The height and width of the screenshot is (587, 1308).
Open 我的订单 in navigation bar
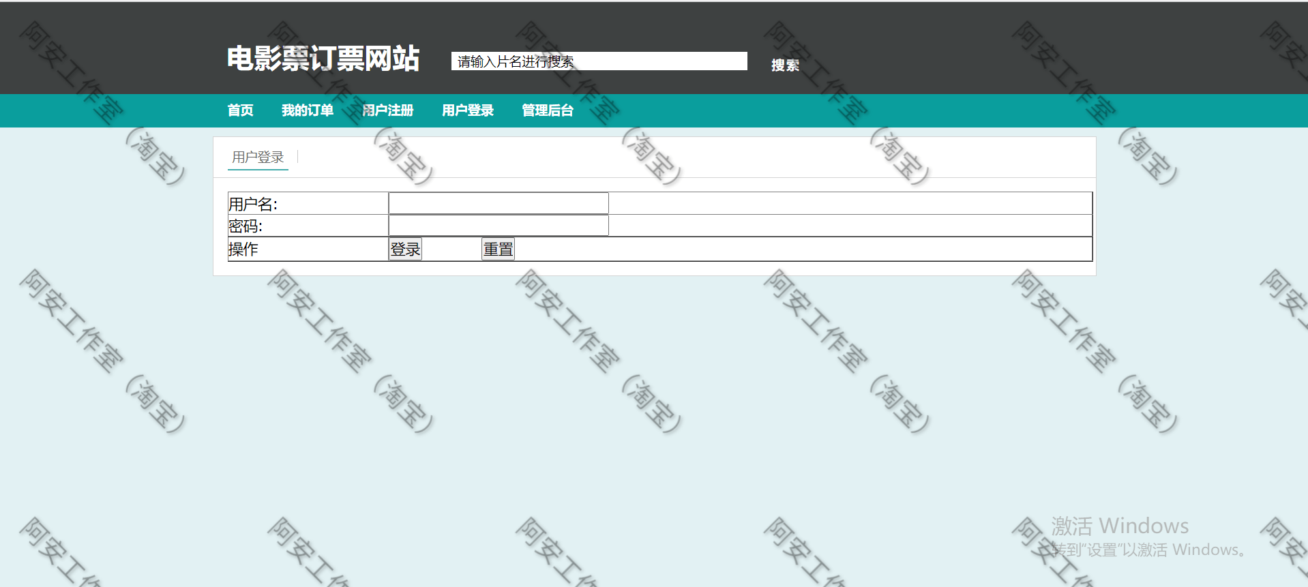[x=308, y=110]
